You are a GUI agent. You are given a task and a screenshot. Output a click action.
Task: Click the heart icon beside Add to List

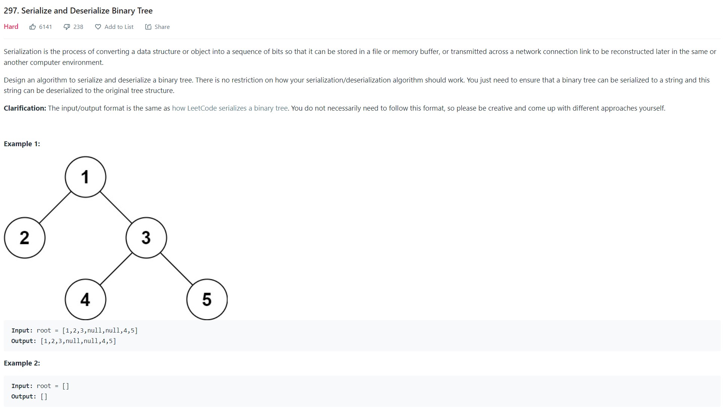tap(98, 27)
